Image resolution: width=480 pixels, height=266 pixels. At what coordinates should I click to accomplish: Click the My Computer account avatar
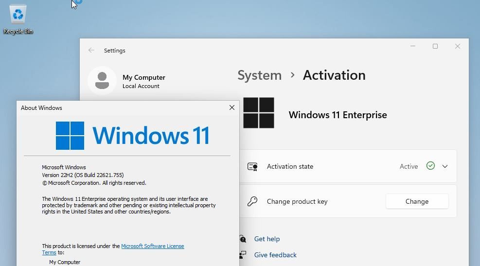pyautogui.click(x=102, y=81)
